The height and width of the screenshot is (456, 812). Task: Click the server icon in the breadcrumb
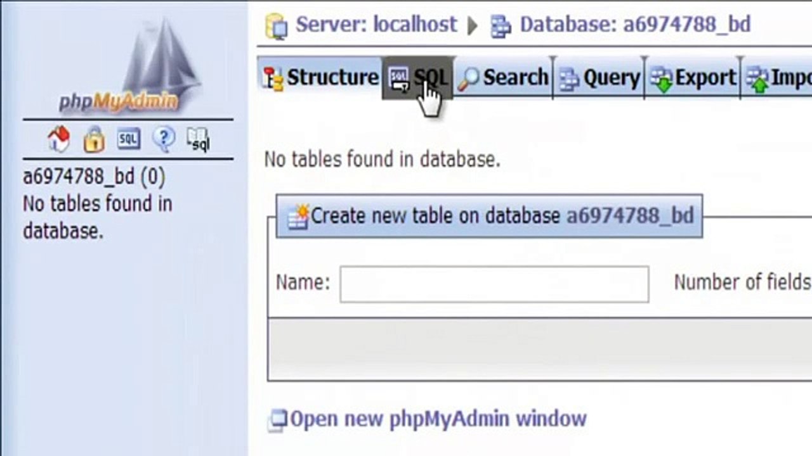277,26
